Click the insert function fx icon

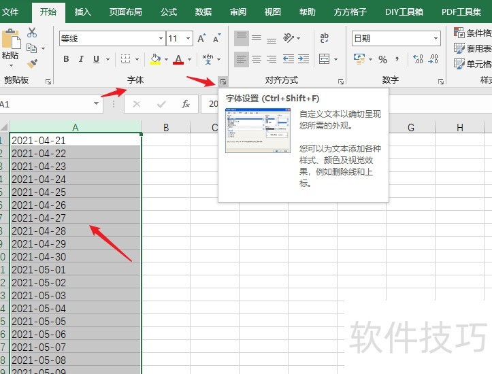(186, 104)
